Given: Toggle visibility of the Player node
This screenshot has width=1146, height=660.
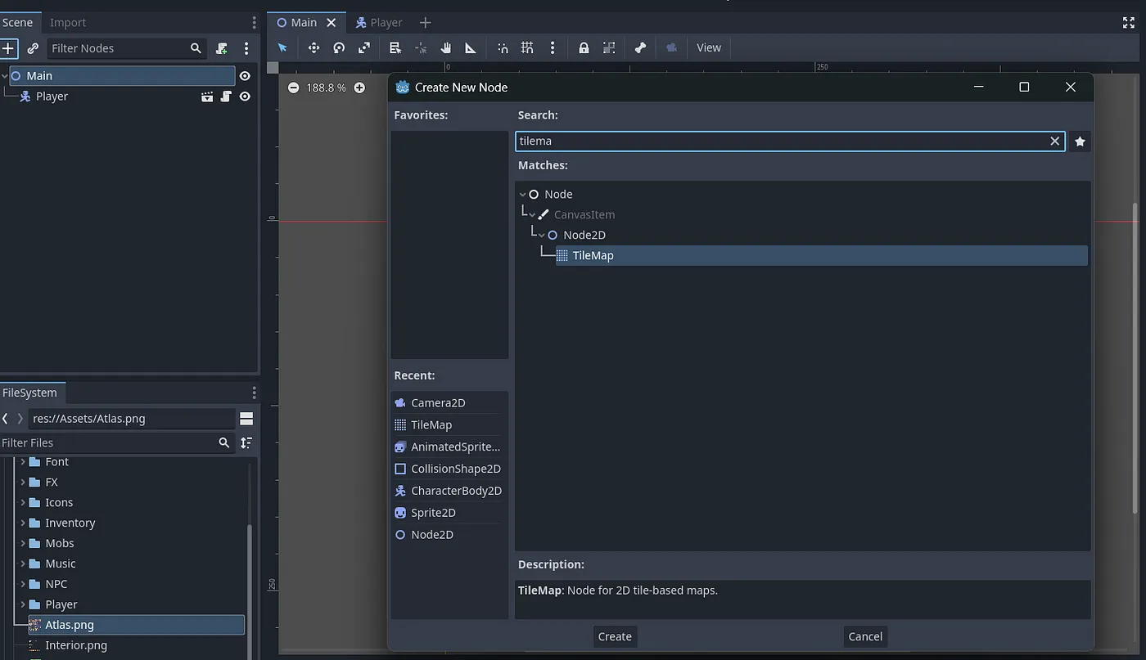Looking at the screenshot, I should pos(244,97).
